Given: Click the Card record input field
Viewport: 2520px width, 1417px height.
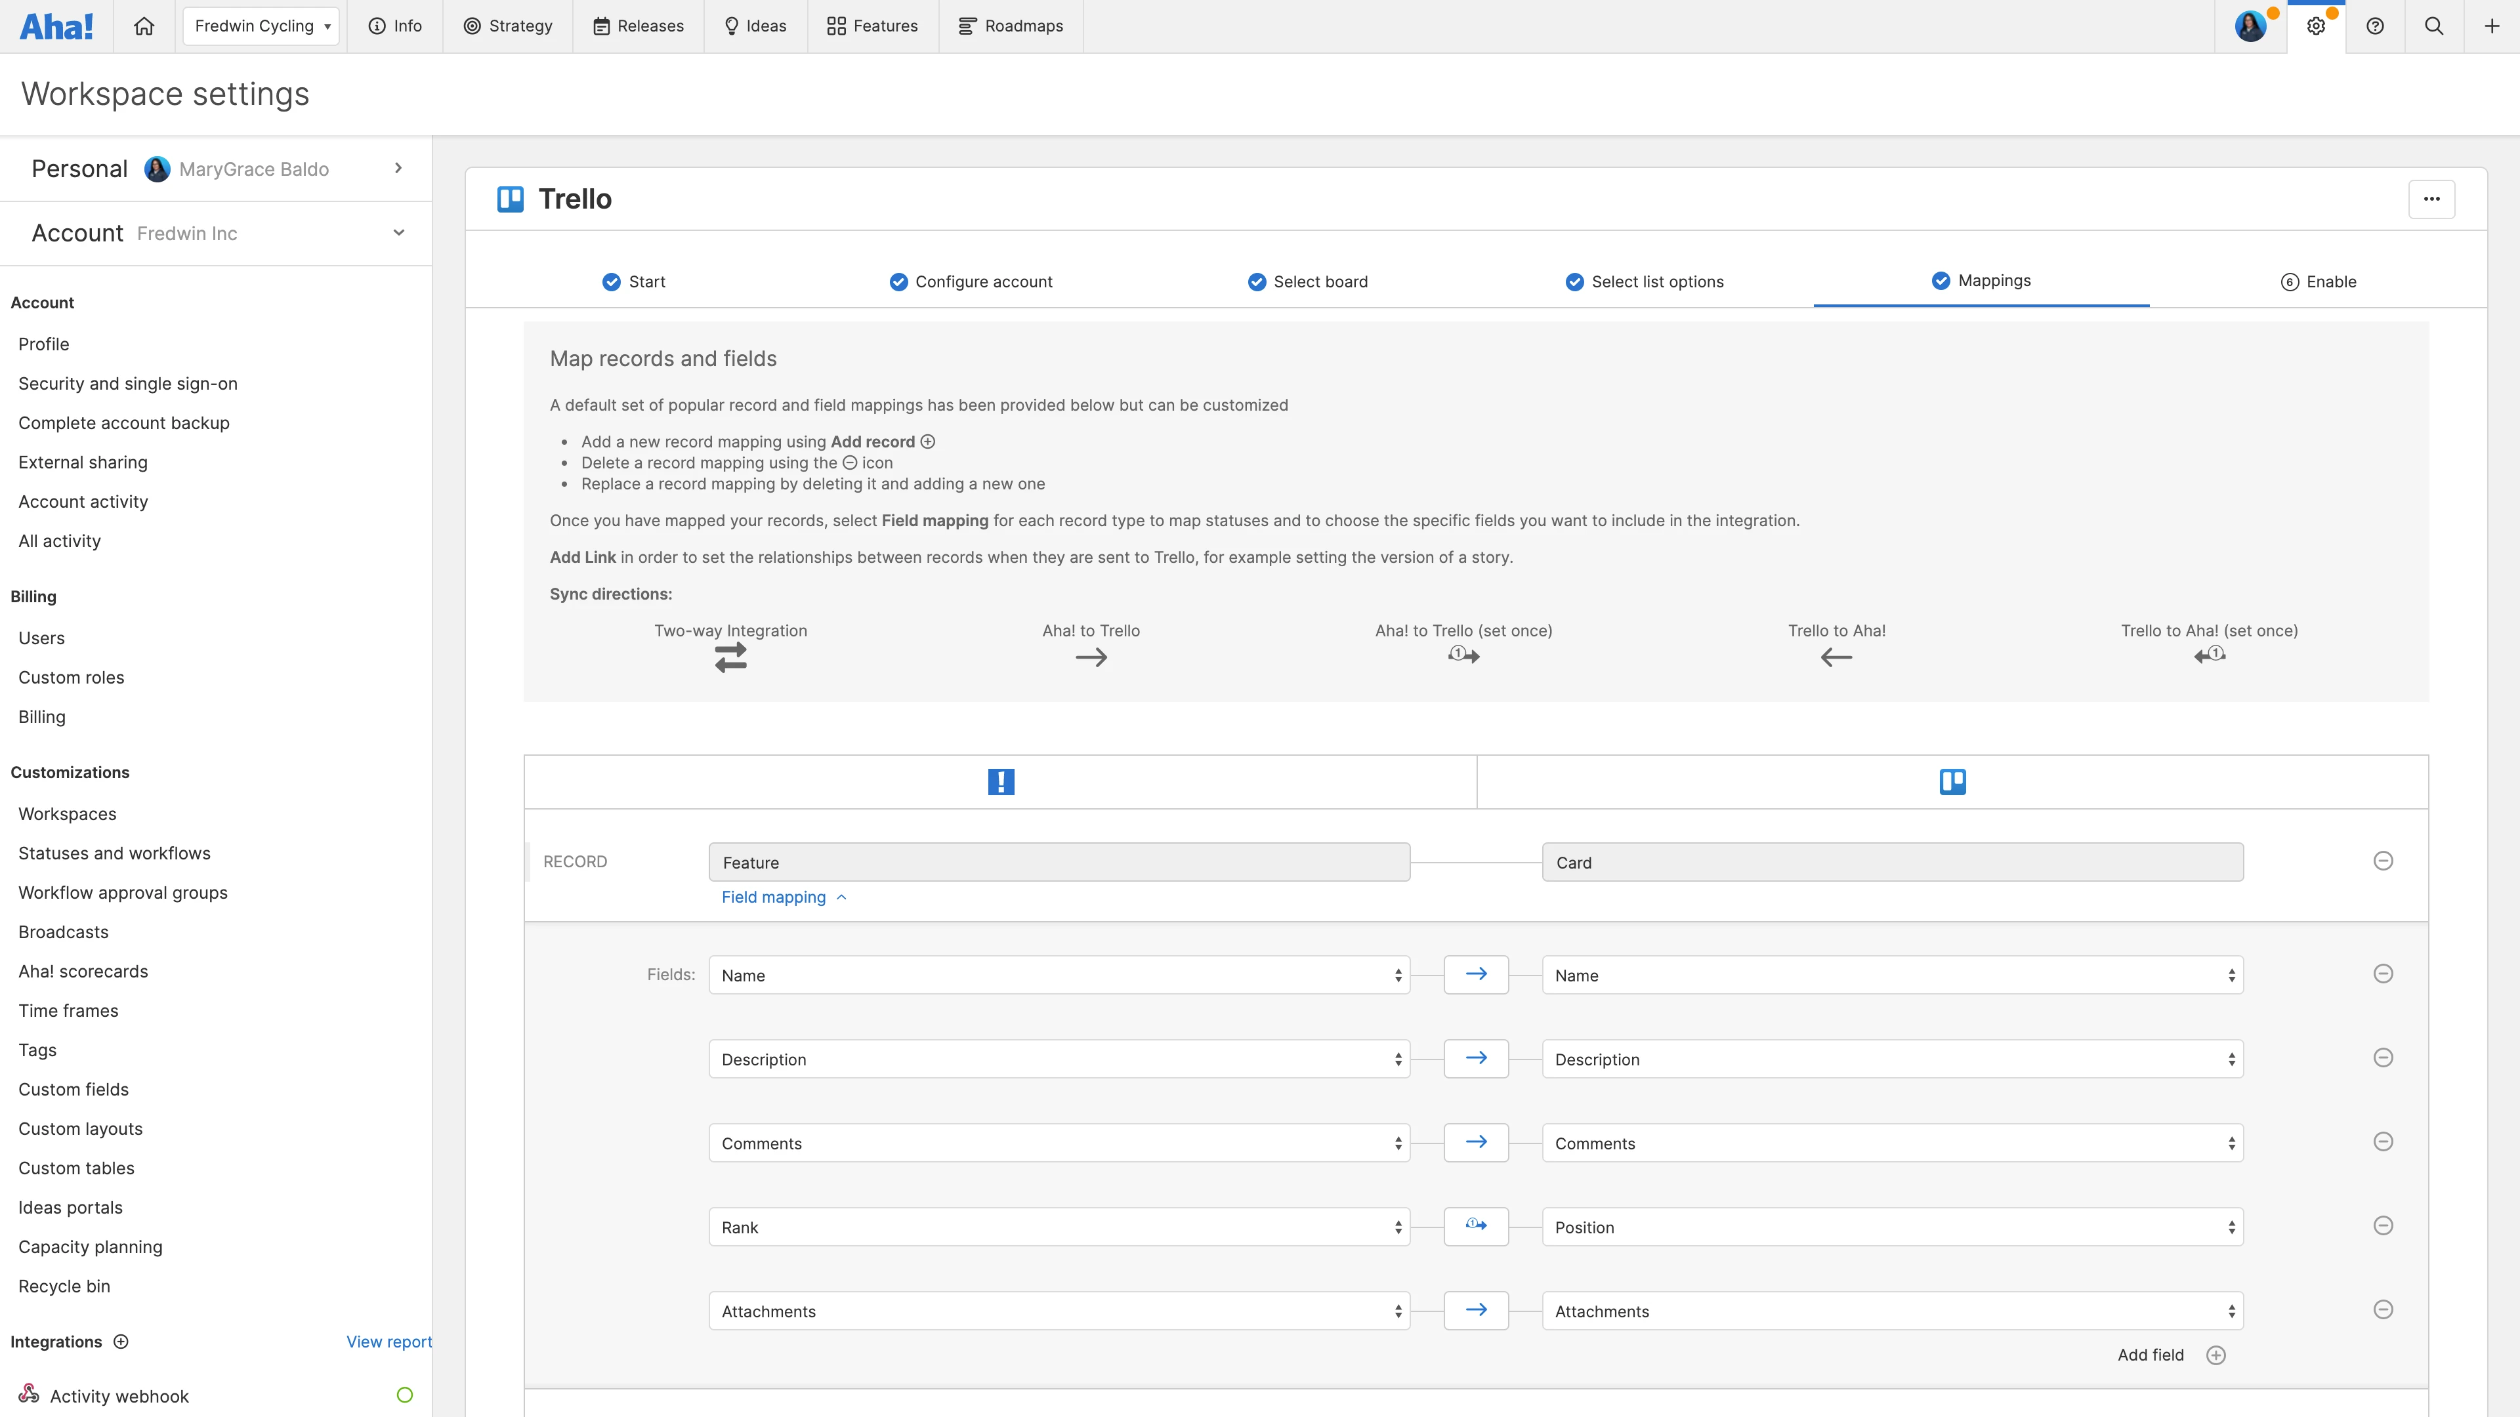Looking at the screenshot, I should pyautogui.click(x=1892, y=861).
